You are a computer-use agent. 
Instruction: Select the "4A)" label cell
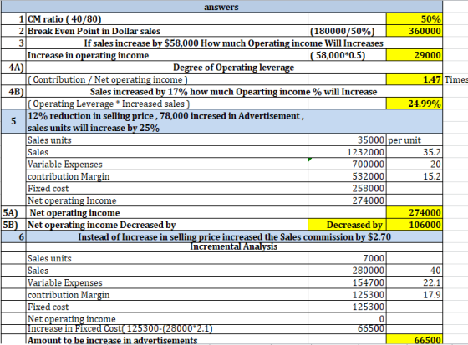point(13,68)
